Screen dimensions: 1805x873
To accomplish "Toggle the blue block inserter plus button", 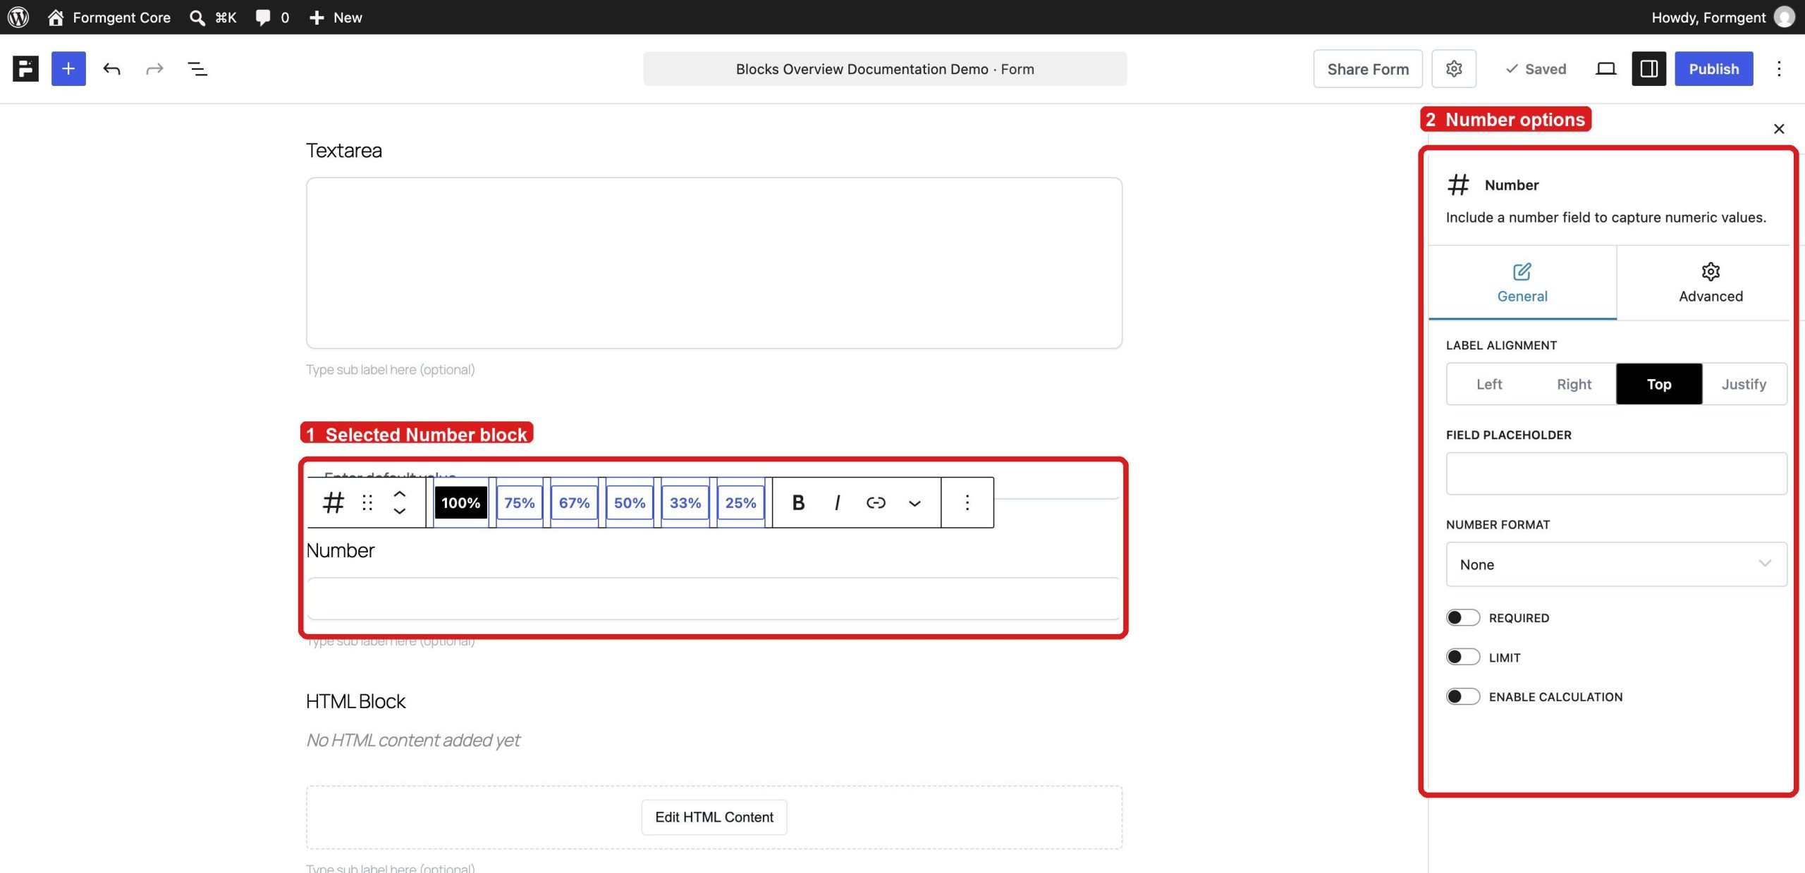I will [x=68, y=68].
